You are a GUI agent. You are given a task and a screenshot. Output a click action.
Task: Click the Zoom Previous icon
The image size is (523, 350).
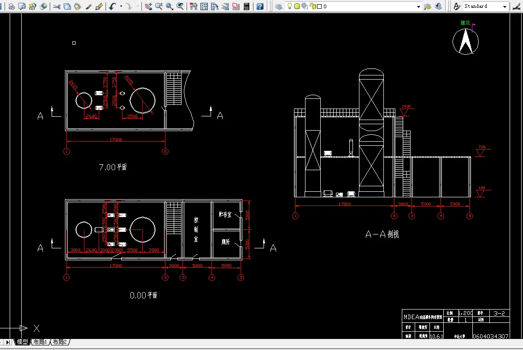click(180, 6)
